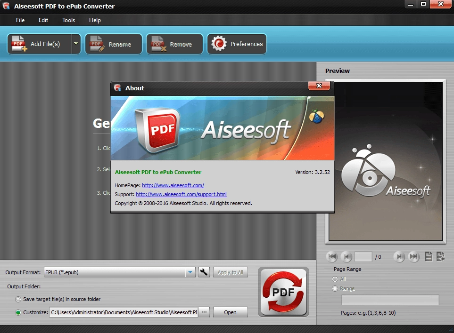This screenshot has width=454, height=333.
Task: Open the Help menu
Action: [95, 20]
